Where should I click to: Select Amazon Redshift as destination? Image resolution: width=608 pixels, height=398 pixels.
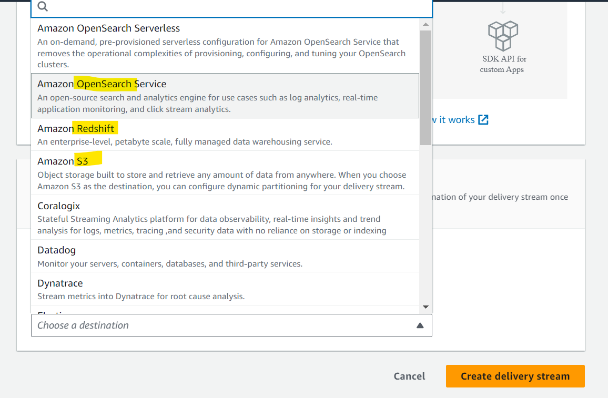(225, 135)
